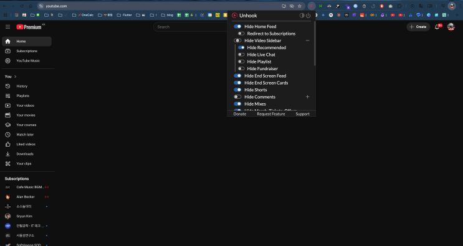This screenshot has width=463, height=246.
Task: Toggle Redirect to Subscriptions switch
Action: point(242,34)
